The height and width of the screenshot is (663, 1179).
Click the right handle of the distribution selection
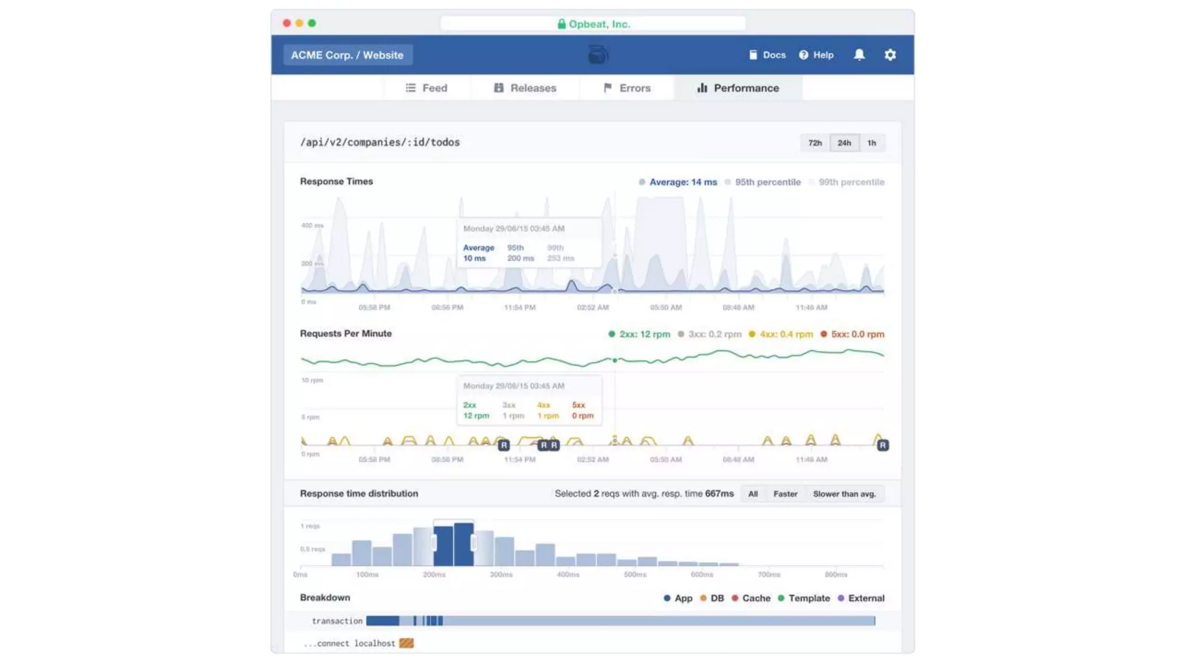click(x=474, y=542)
